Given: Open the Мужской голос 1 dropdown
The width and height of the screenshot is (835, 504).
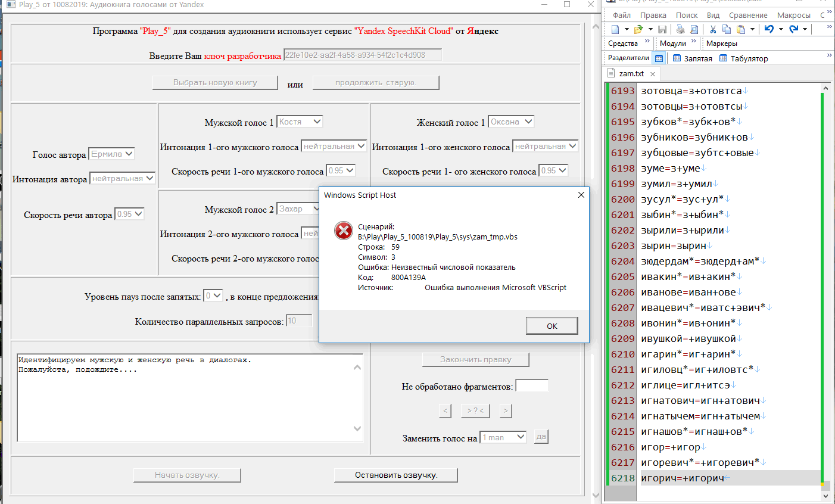Looking at the screenshot, I should [300, 122].
